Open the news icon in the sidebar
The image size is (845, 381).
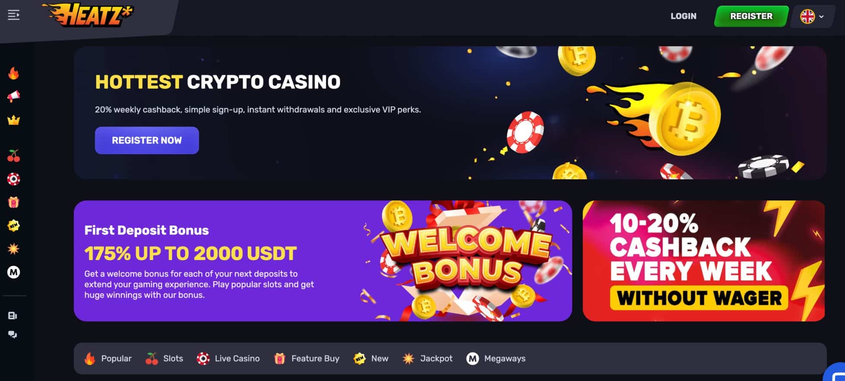click(x=13, y=316)
